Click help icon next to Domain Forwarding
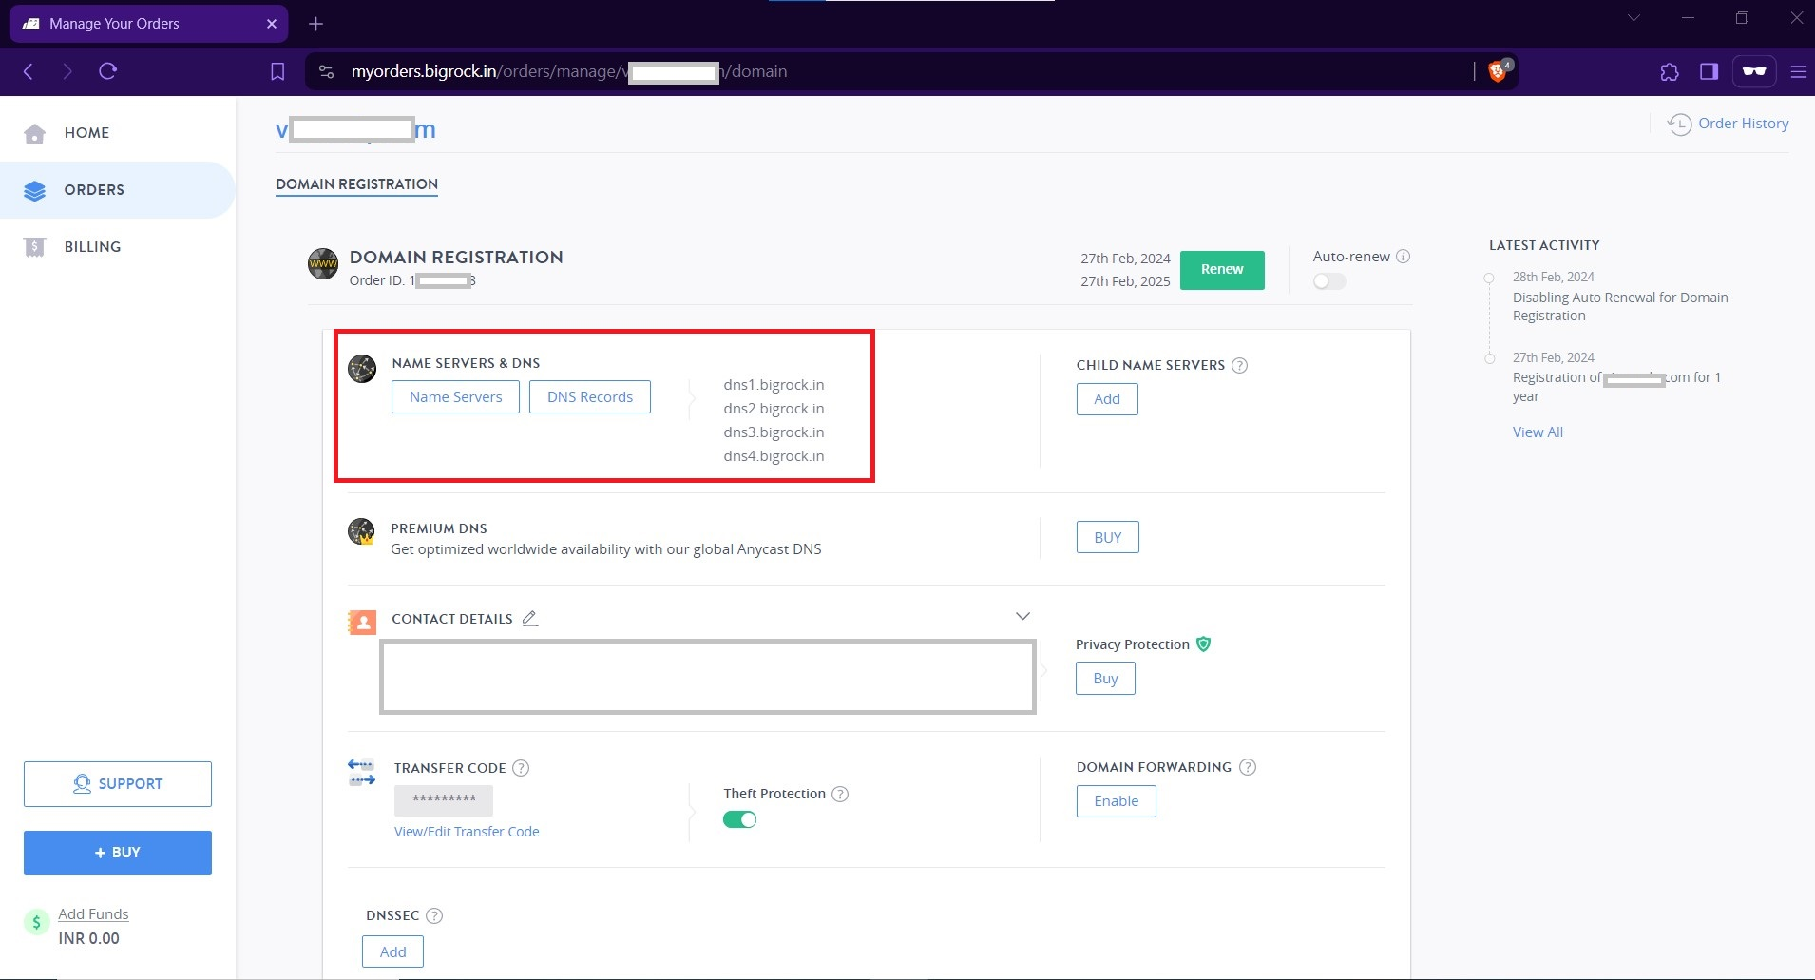 tap(1248, 767)
